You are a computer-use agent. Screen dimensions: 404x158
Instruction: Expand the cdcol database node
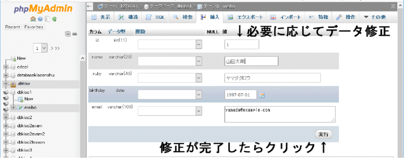6,66
